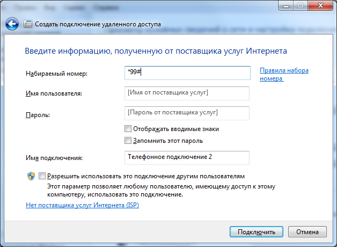337x247 pixels.
Task: Click the disabled maximize window button
Action: click(301, 5)
